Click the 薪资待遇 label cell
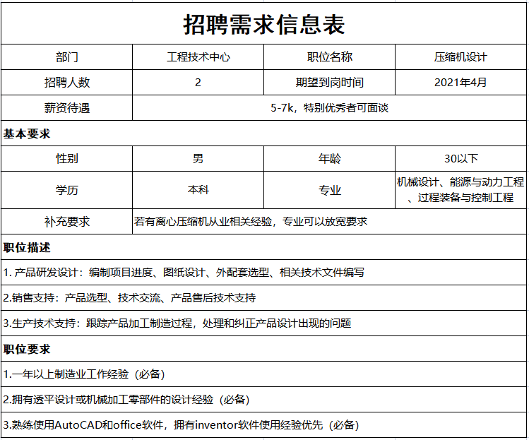 pos(67,108)
